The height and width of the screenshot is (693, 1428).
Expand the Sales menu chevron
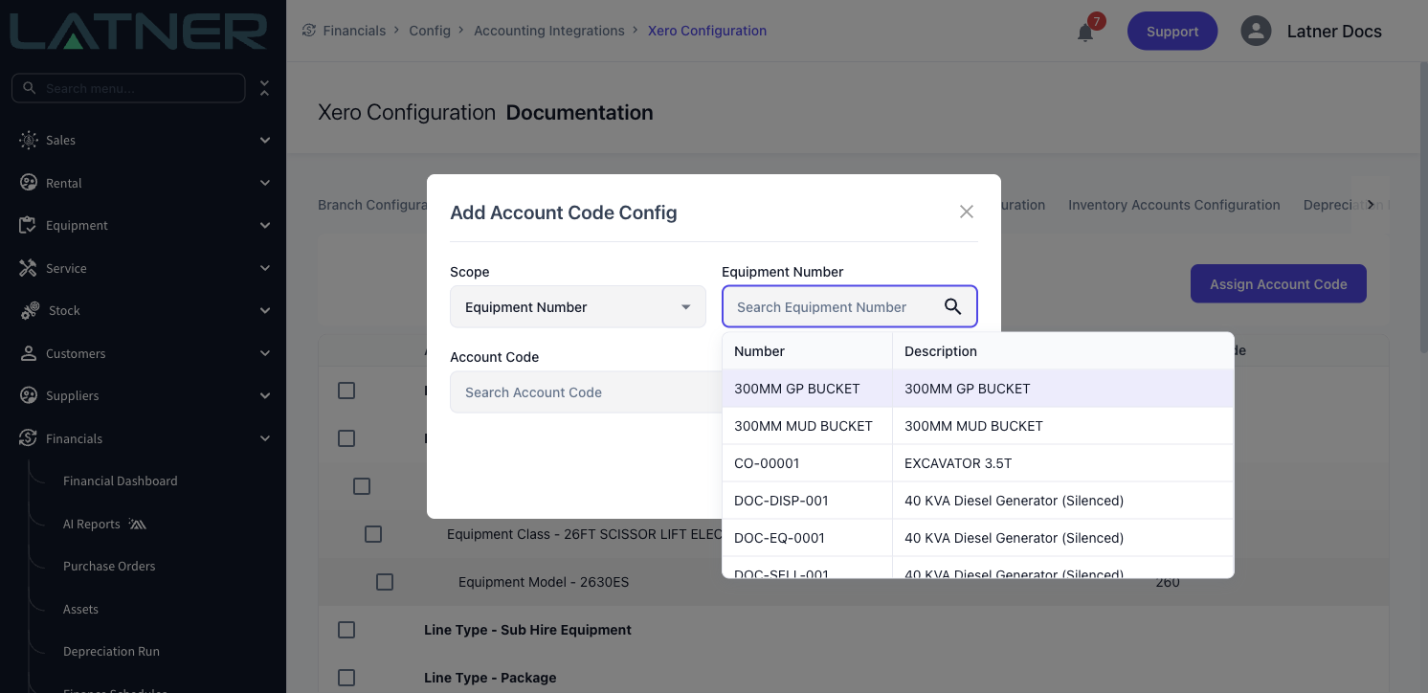click(x=265, y=140)
